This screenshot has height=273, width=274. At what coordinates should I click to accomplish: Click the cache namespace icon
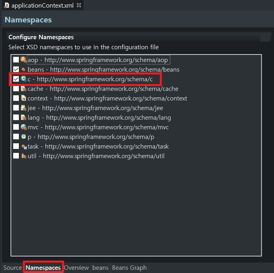(x=23, y=88)
